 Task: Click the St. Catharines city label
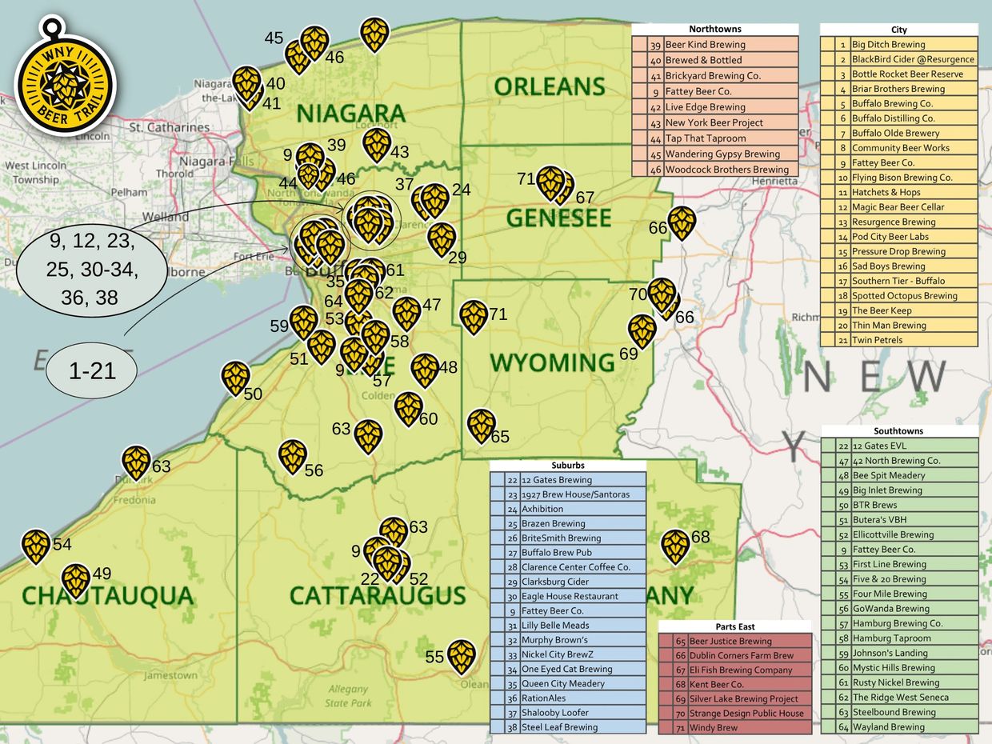[x=169, y=126]
